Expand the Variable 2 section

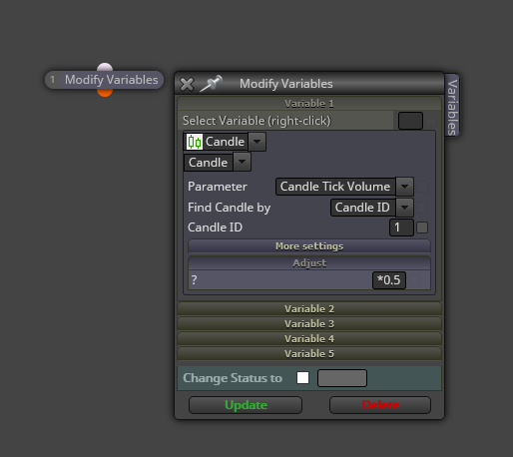pos(309,308)
